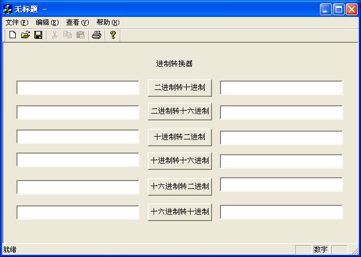Click result box right of 十六进制转十进制

(281, 212)
